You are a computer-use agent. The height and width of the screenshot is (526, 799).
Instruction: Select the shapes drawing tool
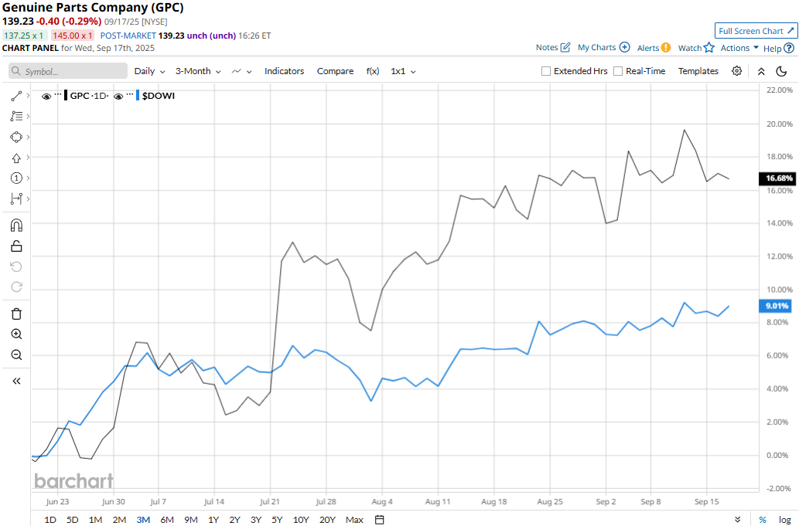point(16,137)
